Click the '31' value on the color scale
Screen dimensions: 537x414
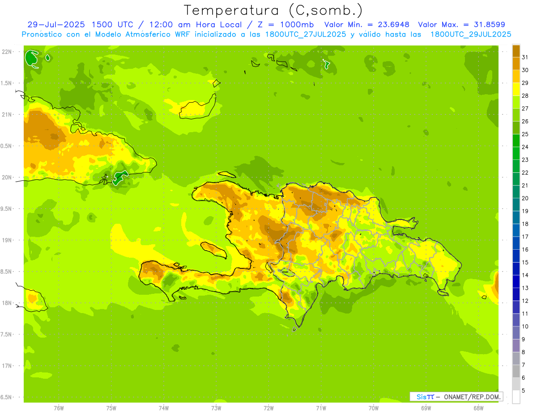525,57
